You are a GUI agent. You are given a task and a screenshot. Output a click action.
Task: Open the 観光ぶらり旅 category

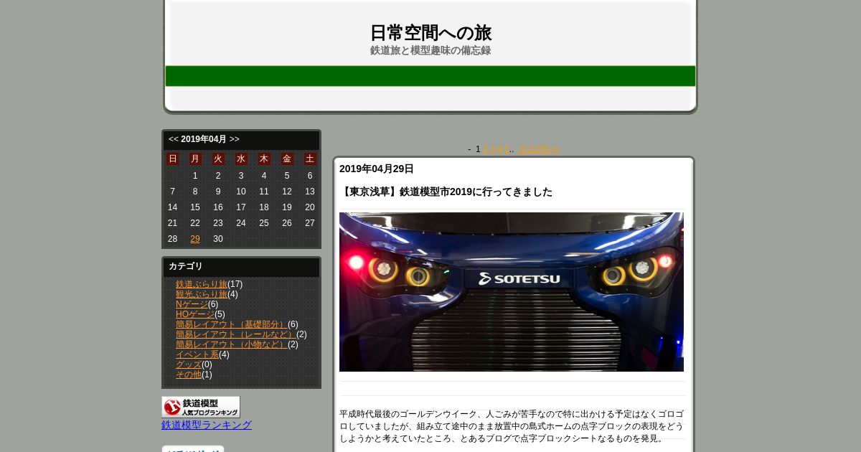[202, 294]
